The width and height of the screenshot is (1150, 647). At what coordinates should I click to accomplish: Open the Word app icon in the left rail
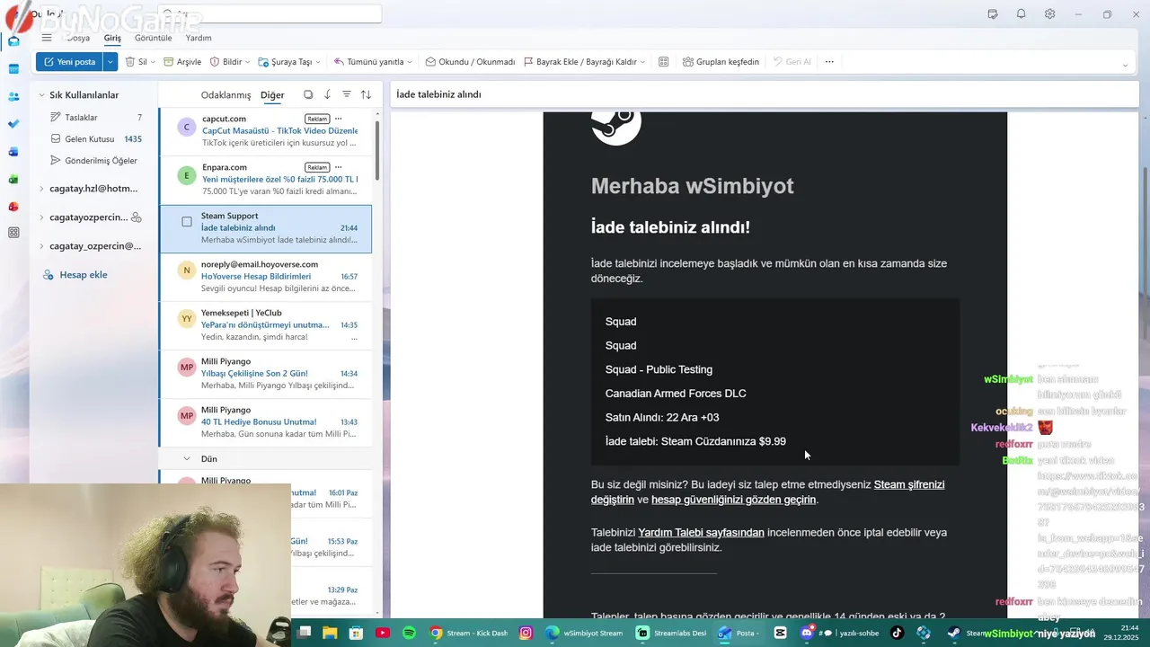click(13, 152)
